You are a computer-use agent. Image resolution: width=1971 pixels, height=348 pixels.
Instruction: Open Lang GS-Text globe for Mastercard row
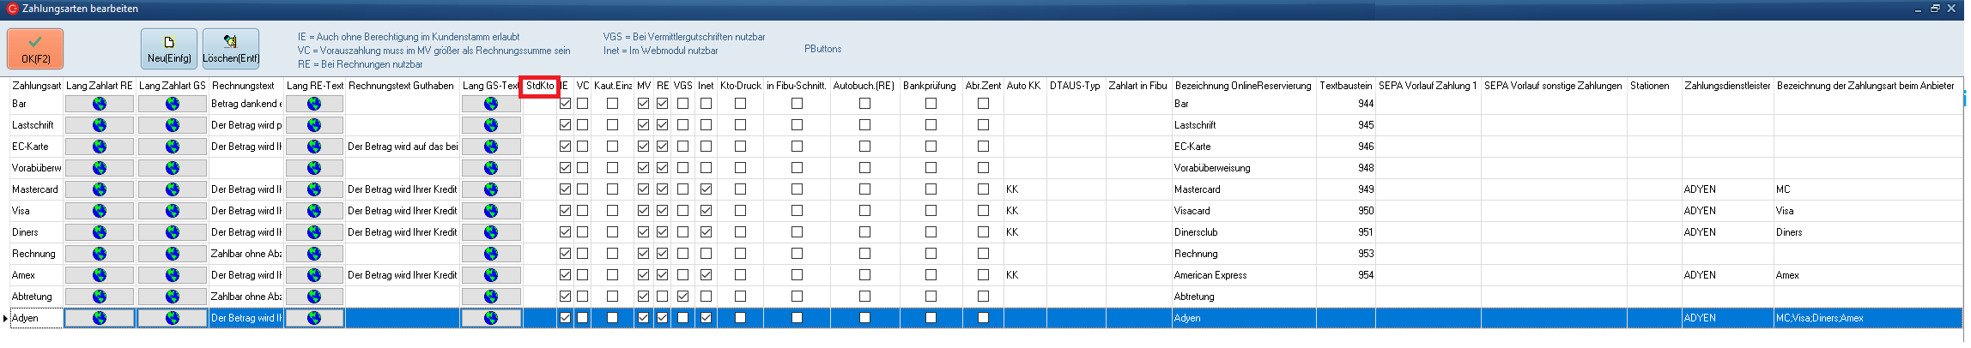[x=491, y=189]
